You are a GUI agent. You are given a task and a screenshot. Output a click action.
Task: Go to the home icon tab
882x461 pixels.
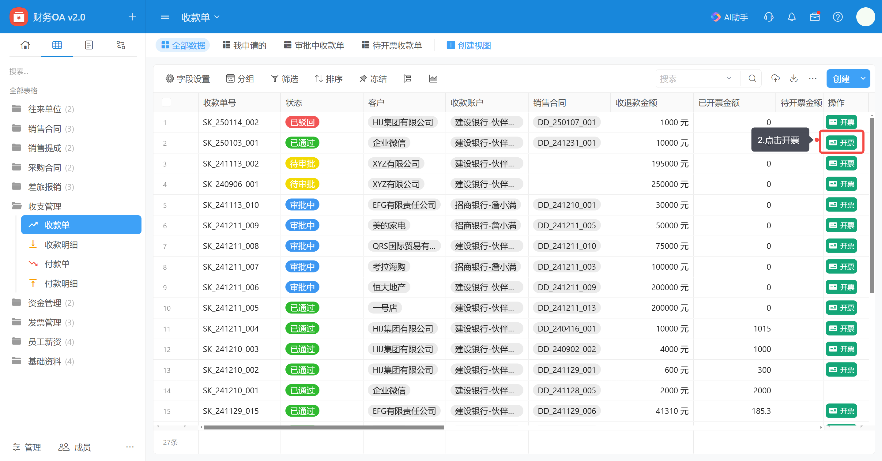[x=25, y=45]
